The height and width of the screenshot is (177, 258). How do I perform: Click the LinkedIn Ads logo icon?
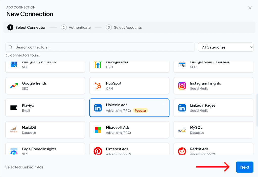(98, 108)
